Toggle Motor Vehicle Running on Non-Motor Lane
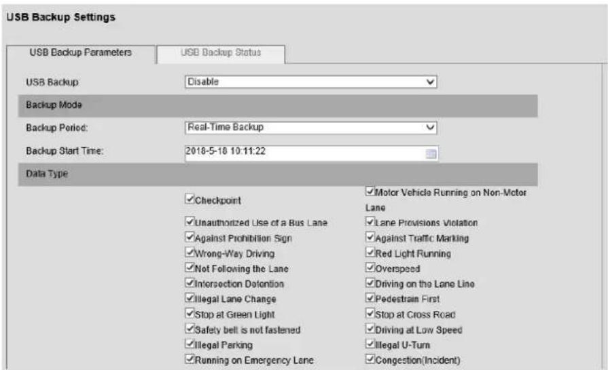Screen dimensions: 608x370 pyautogui.click(x=370, y=191)
